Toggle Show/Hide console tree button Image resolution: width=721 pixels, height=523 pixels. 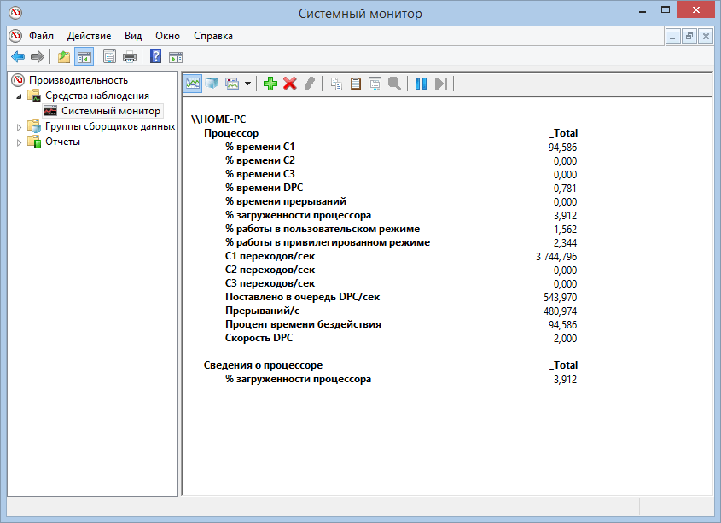pyautogui.click(x=84, y=57)
